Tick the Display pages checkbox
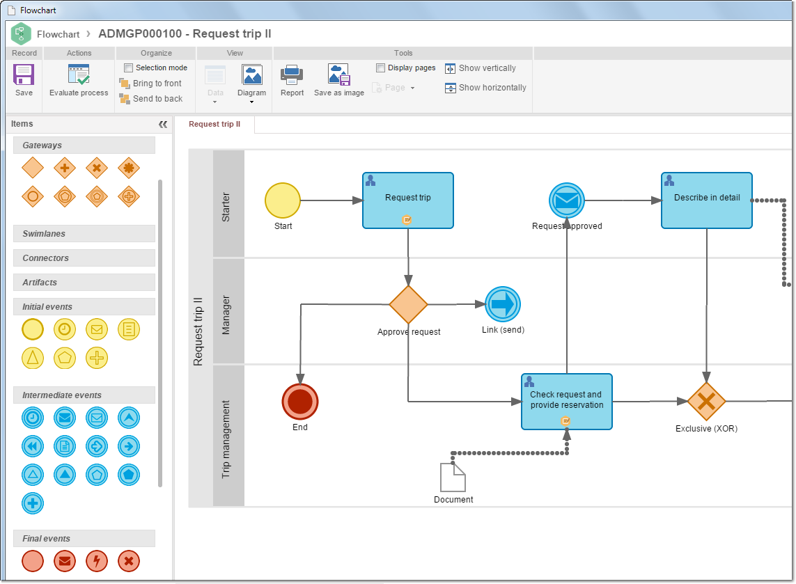 (x=380, y=68)
